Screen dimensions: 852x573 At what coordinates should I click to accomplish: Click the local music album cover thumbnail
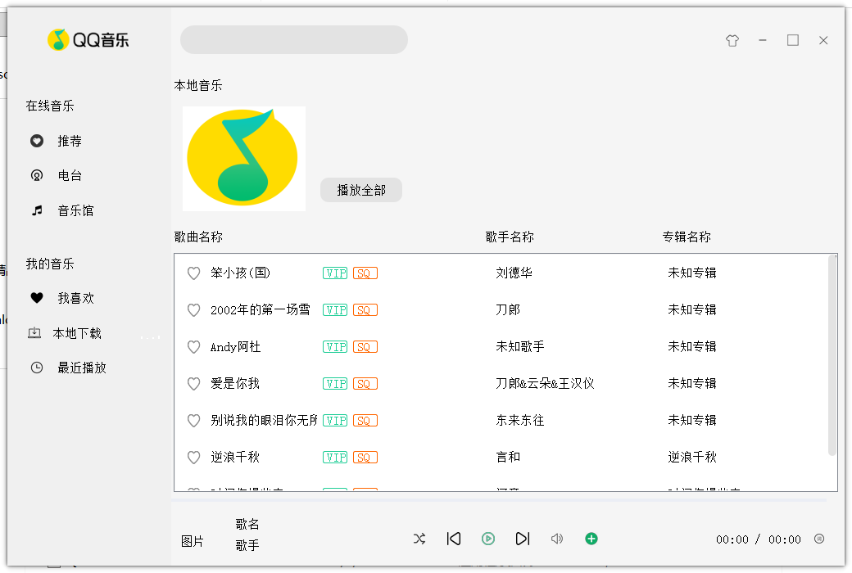coord(243,159)
